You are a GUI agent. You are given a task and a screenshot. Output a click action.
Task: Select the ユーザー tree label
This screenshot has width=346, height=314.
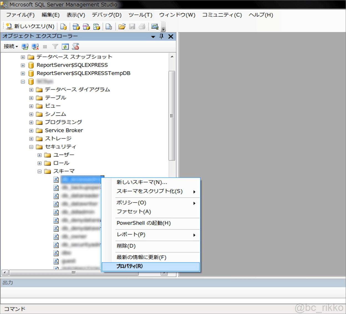click(x=64, y=155)
